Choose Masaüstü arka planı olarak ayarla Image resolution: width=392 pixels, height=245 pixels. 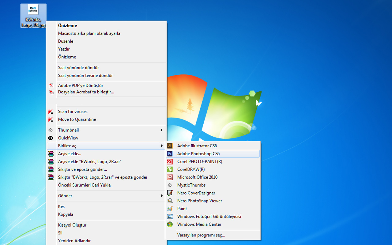(89, 33)
